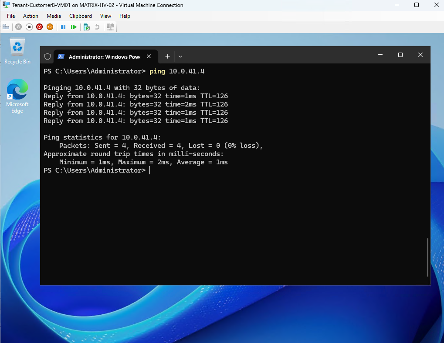Click the Turn Off (stop) toolbar icon
The height and width of the screenshot is (343, 444).
point(29,27)
